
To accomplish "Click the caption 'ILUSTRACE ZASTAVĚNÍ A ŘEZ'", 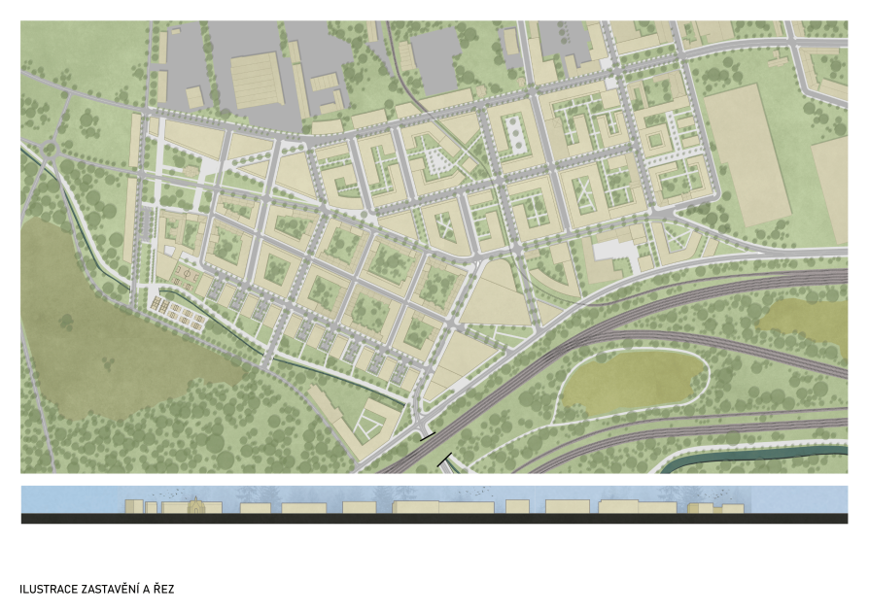I will click(97, 589).
